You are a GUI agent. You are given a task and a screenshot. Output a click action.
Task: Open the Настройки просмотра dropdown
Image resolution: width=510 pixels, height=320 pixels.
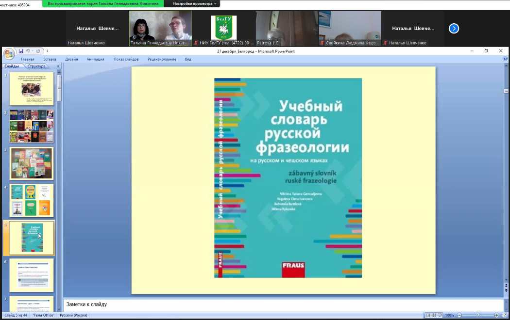194,3
